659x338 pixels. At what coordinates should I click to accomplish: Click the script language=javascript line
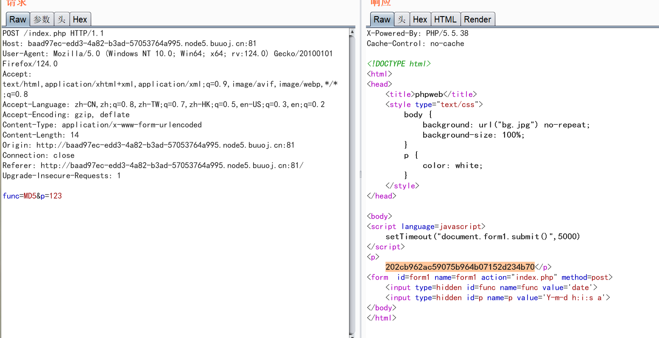426,227
